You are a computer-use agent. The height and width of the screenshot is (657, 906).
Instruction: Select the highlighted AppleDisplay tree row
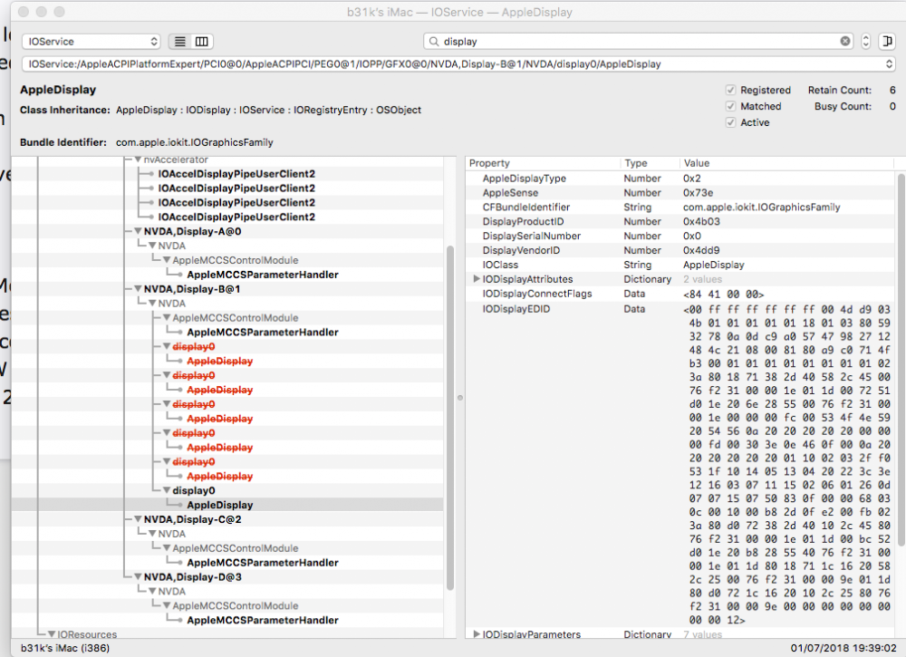coord(227,505)
